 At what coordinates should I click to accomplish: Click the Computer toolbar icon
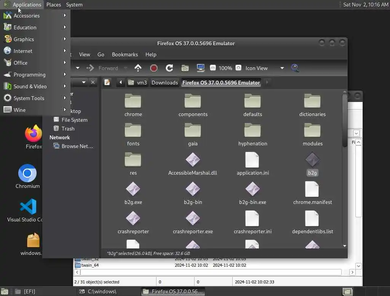coord(200,68)
